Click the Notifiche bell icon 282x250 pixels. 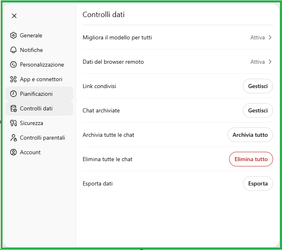point(13,50)
